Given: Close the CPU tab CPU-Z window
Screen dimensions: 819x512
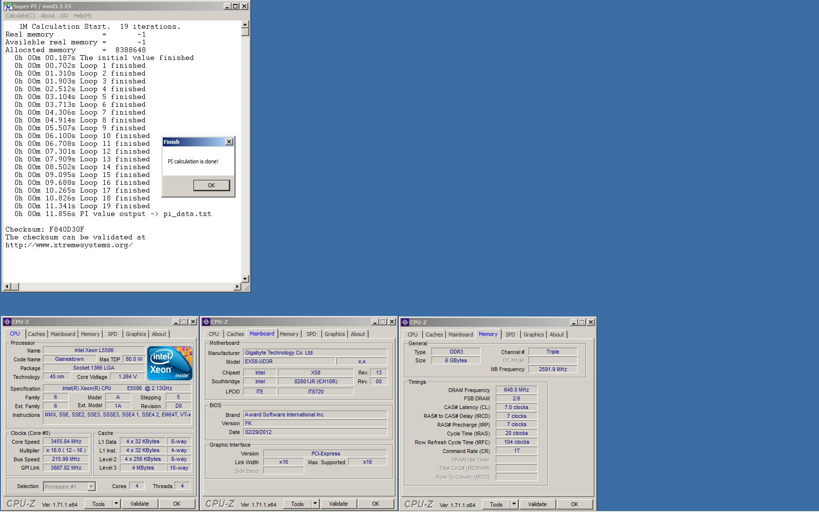Looking at the screenshot, I should click(x=193, y=322).
